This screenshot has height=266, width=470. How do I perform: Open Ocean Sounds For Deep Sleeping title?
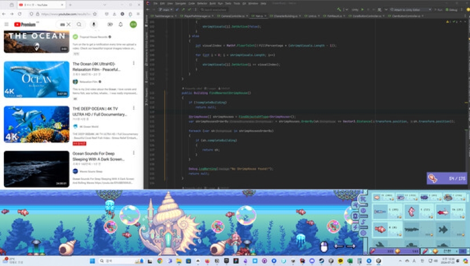point(98,156)
